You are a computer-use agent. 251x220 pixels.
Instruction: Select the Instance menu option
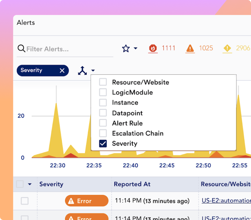[125, 103]
